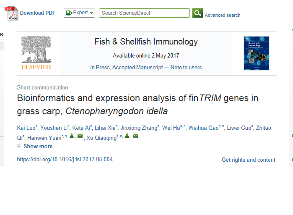Expand the Show more plus box
Image resolution: width=293 pixels, height=215 pixels.
(19, 146)
